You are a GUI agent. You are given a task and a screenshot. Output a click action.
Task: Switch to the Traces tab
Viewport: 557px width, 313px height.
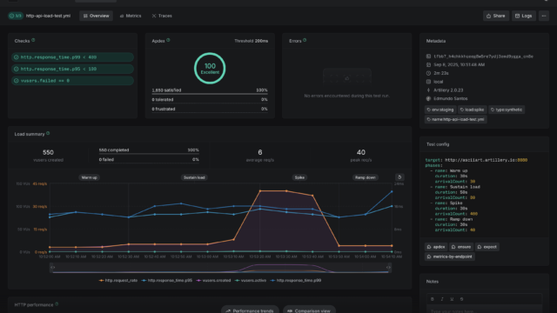click(x=162, y=16)
